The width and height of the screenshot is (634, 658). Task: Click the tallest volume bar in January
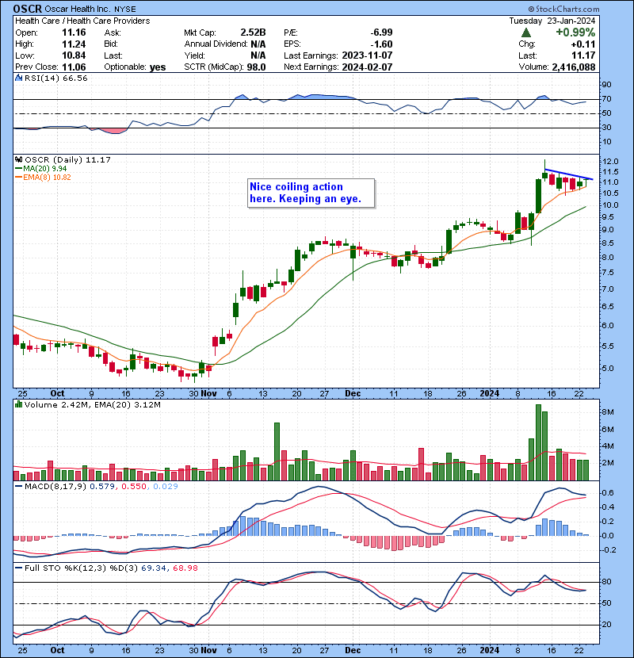538,442
